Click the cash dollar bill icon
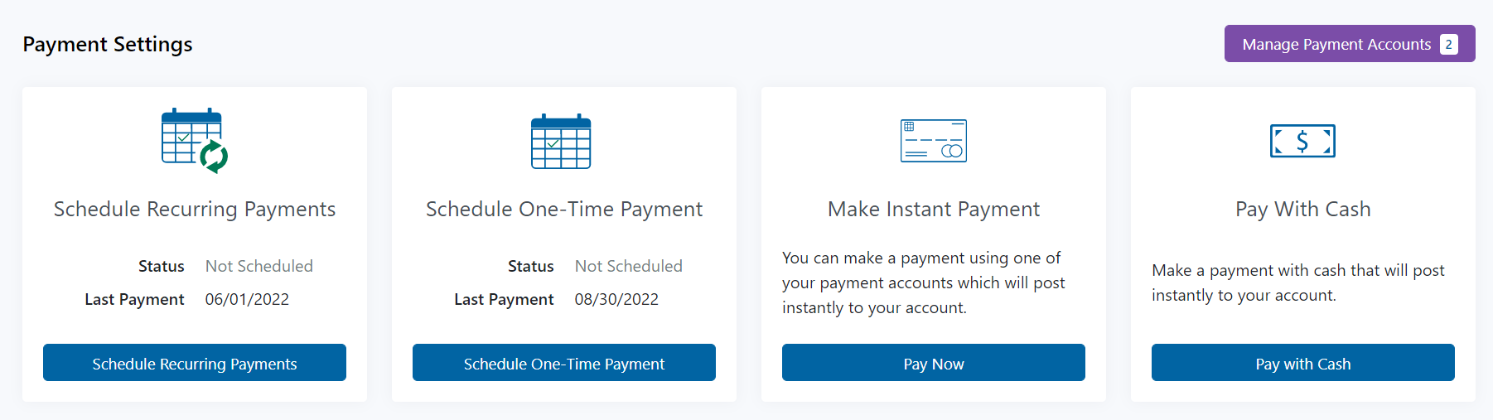This screenshot has width=1493, height=420. [1302, 141]
